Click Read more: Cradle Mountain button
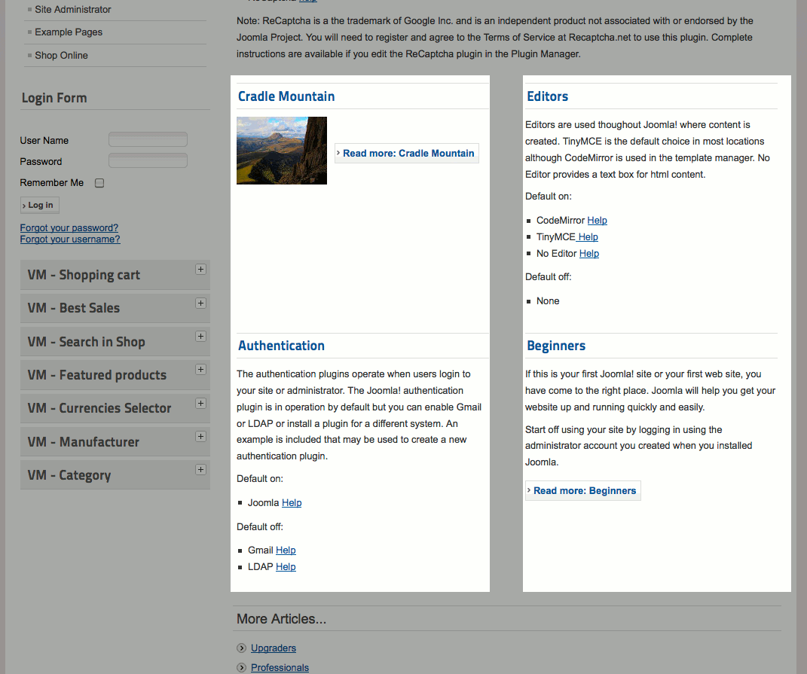 pyautogui.click(x=407, y=154)
